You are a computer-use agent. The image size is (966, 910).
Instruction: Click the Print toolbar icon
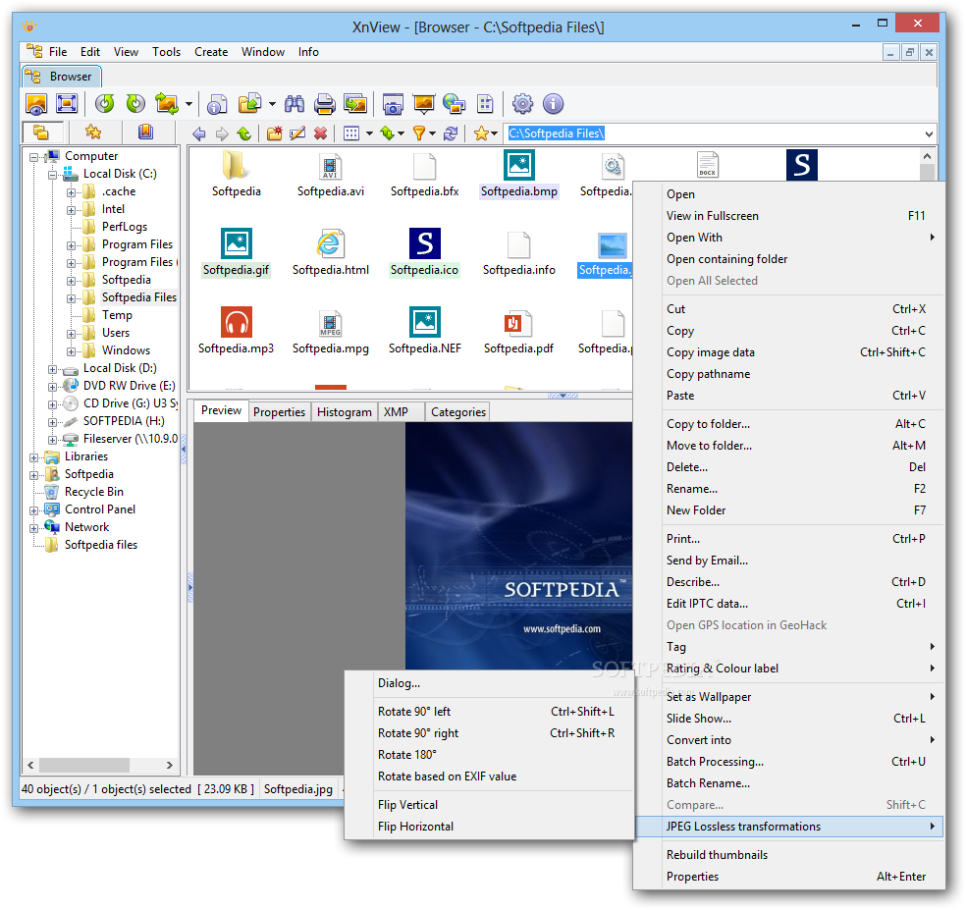[x=325, y=104]
